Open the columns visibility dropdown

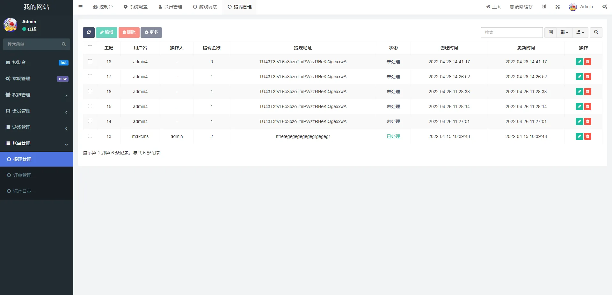tap(564, 32)
